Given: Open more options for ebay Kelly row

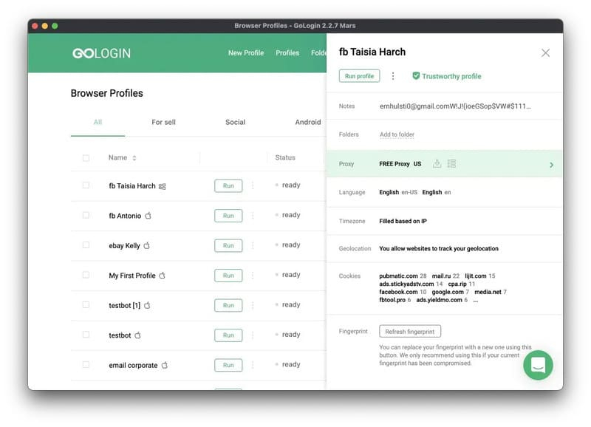Looking at the screenshot, I should pos(253,245).
